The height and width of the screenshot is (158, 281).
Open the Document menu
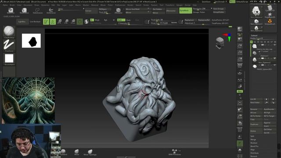click(x=28, y=5)
